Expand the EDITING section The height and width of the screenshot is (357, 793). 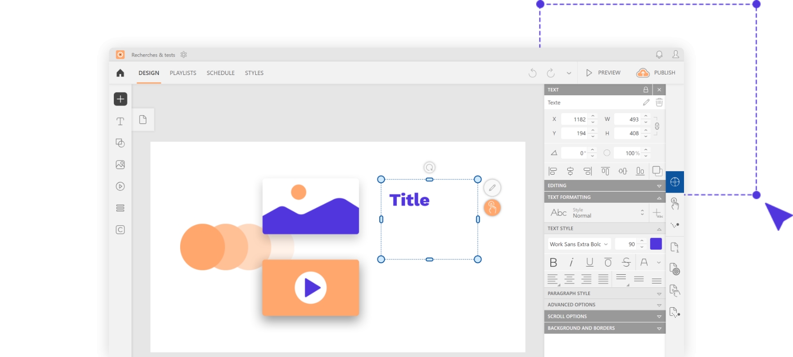click(605, 186)
